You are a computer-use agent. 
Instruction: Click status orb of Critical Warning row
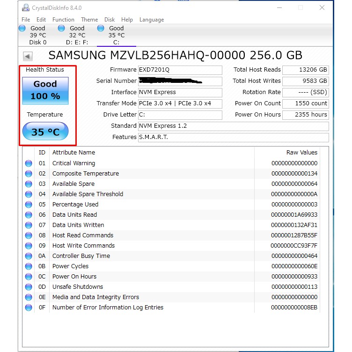click(29, 163)
